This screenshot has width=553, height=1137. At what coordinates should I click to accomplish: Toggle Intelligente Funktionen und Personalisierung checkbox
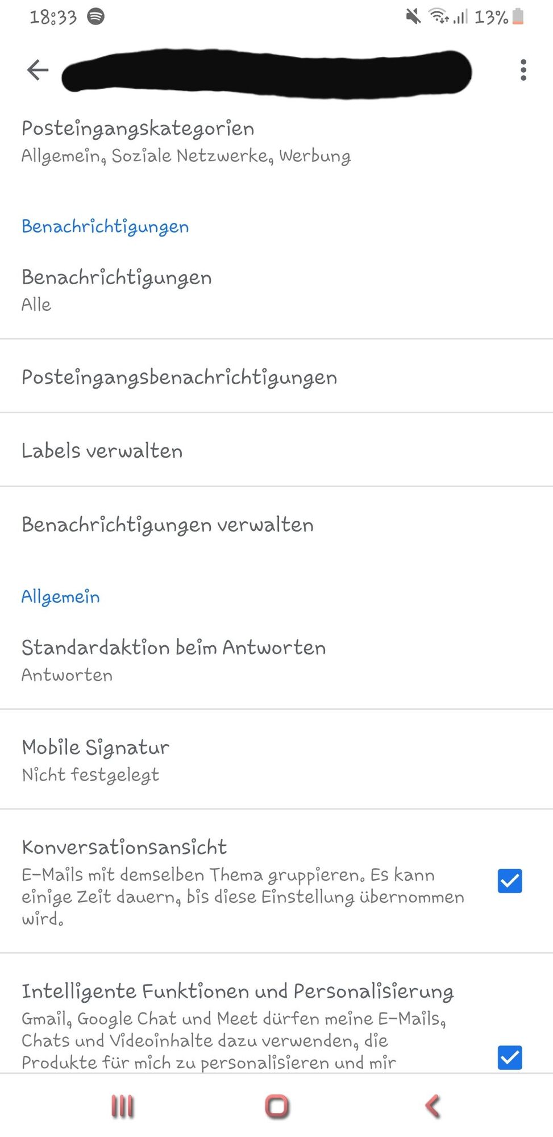(x=510, y=1057)
